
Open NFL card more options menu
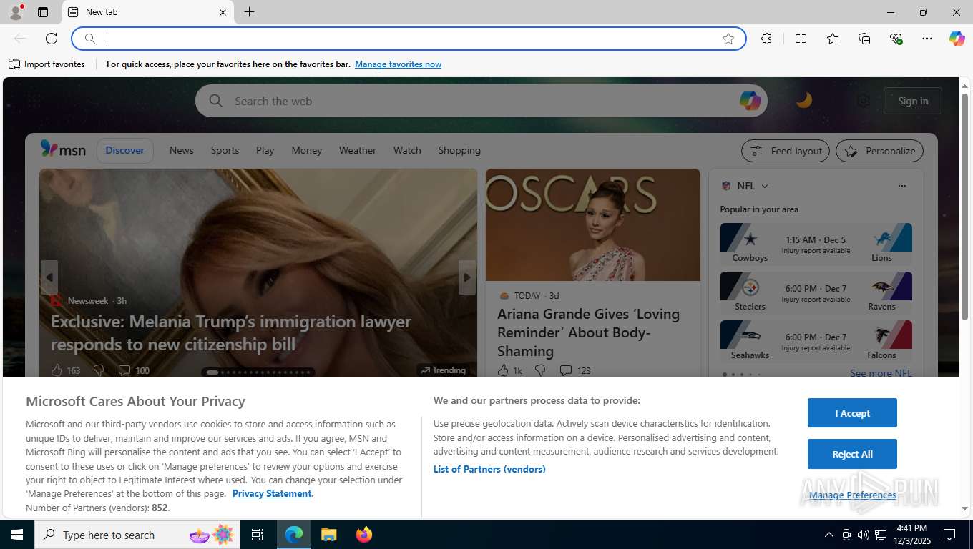click(901, 186)
